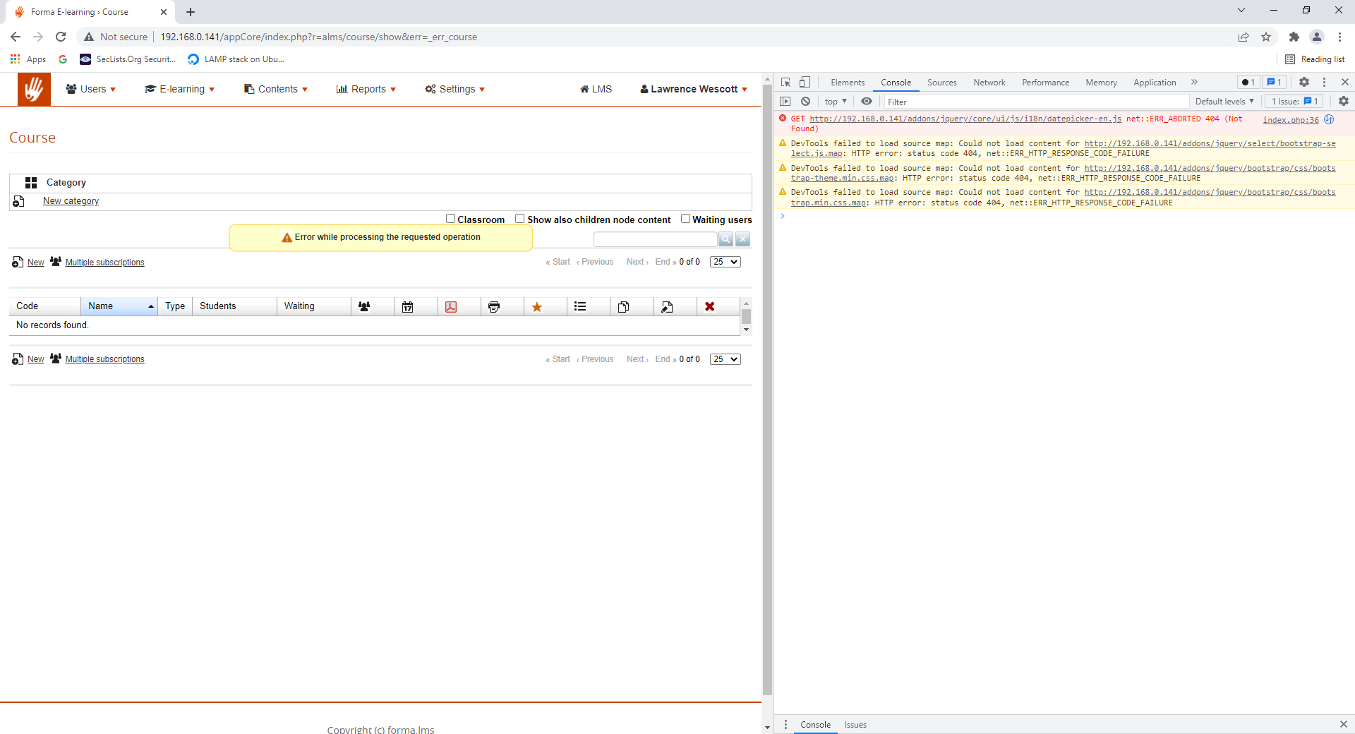Open the Lawrence Wescott user menu
Image resolution: width=1355 pixels, height=734 pixels.
694,89
